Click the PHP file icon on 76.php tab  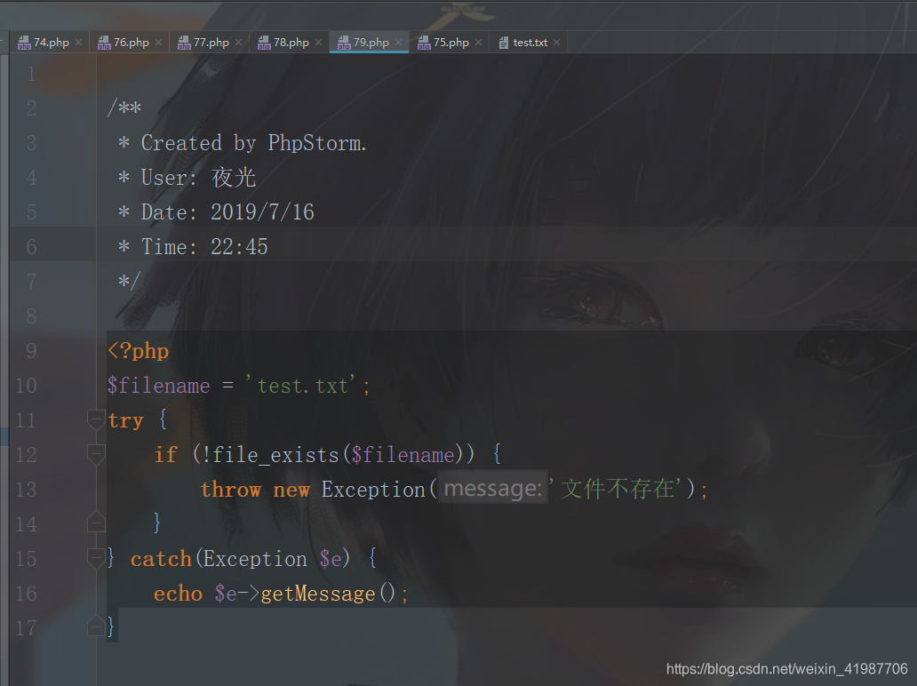coord(104,43)
